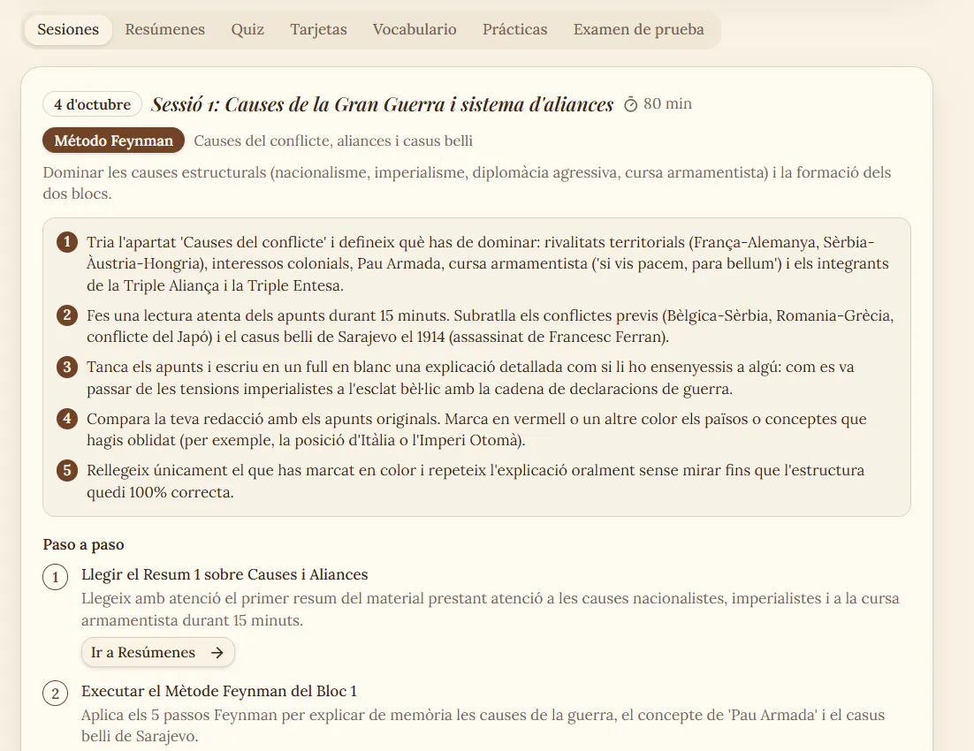Click the filled number 5 bullet
The image size is (974, 751).
(x=67, y=470)
